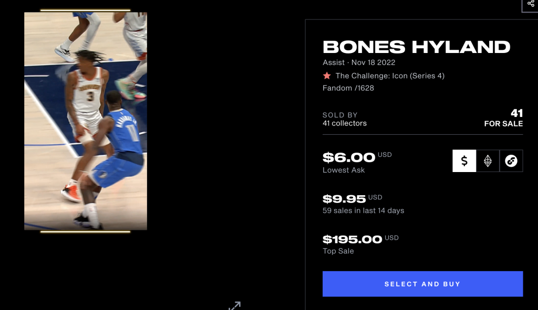Click the $195.00 Top Sale price
The height and width of the screenshot is (310, 538).
(352, 240)
